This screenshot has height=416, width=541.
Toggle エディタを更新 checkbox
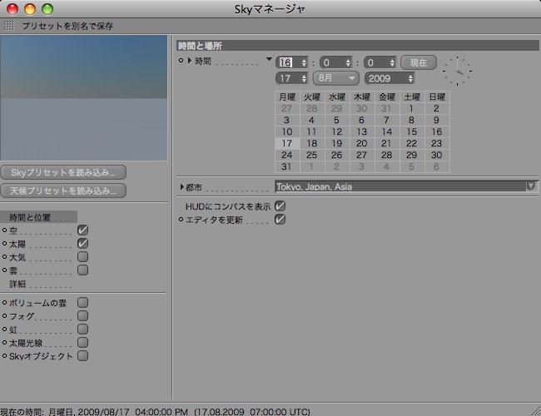coord(280,220)
